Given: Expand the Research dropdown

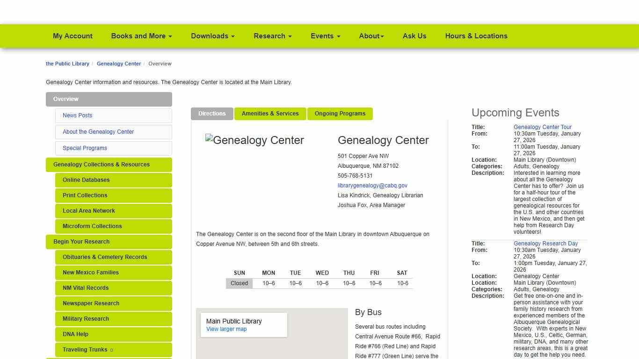Looking at the screenshot, I should [272, 36].
